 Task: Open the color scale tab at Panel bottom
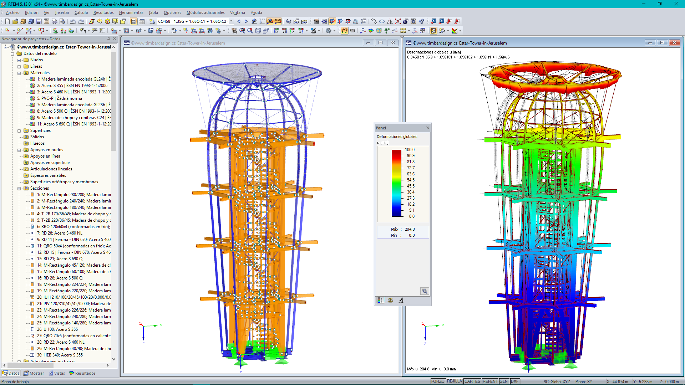pyautogui.click(x=379, y=301)
